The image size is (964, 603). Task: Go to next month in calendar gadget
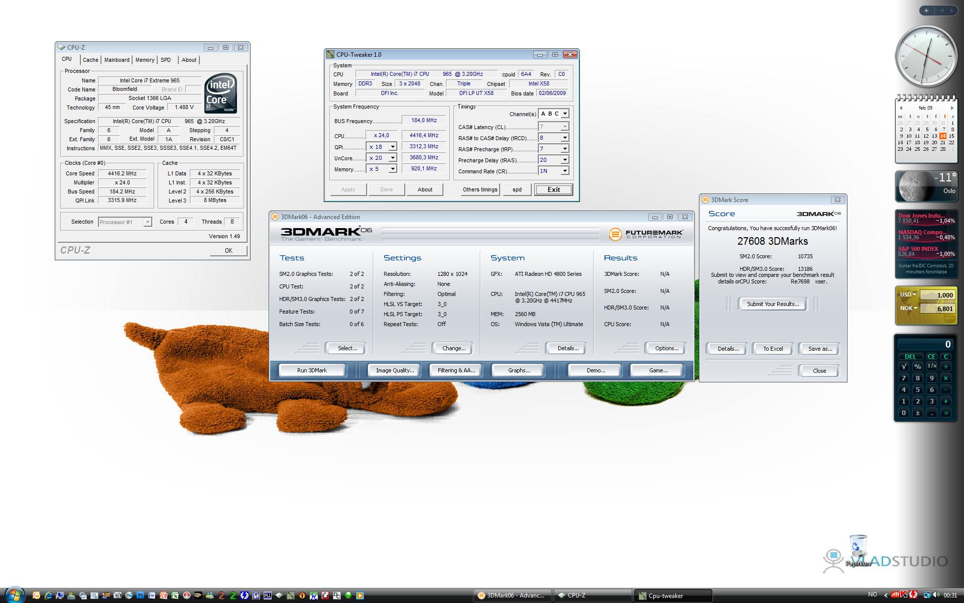(x=952, y=108)
